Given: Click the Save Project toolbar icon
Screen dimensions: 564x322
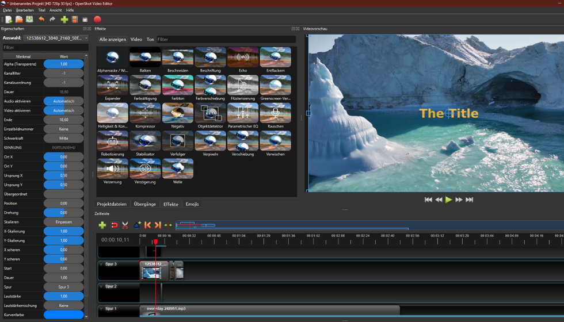Looking at the screenshot, I should [29, 20].
